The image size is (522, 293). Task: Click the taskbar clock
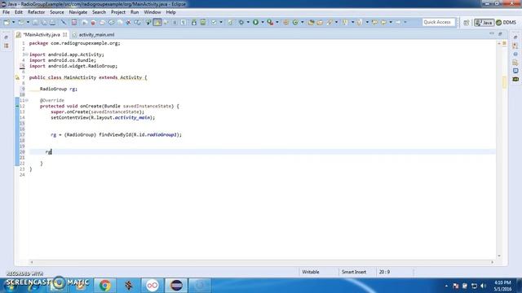[502, 286]
